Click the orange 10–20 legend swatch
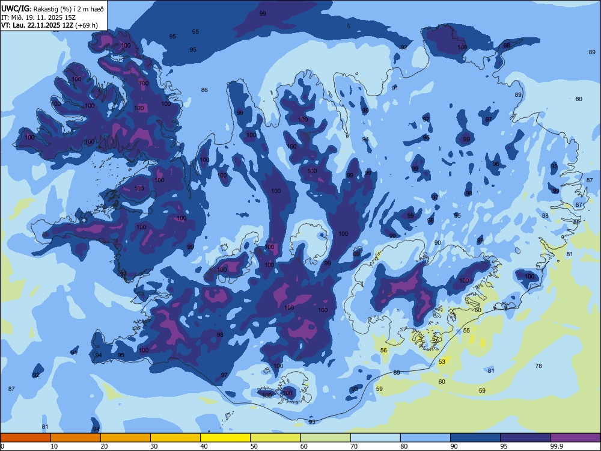This screenshot has height=451, width=601. pyautogui.click(x=76, y=438)
